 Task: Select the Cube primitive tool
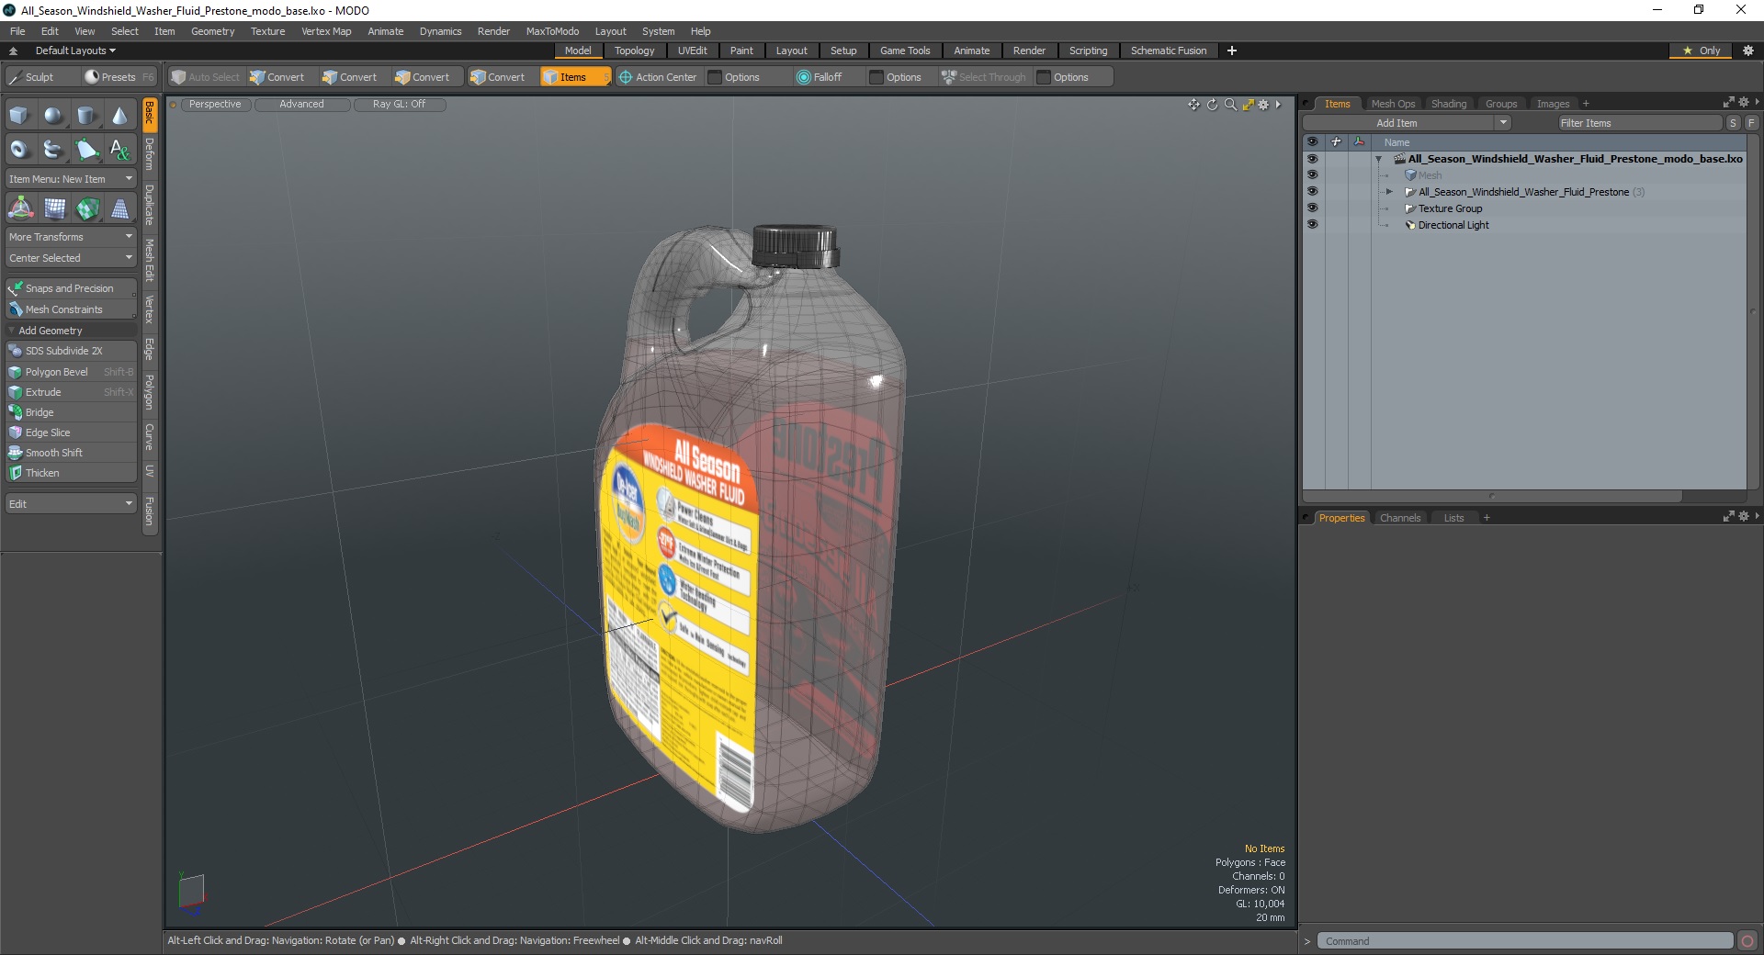point(19,116)
